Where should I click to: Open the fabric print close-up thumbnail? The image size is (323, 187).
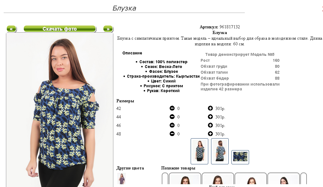pos(240,157)
